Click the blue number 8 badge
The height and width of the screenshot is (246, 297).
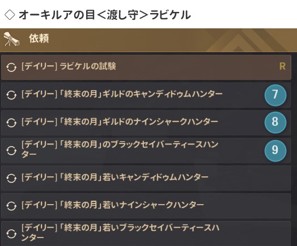click(275, 122)
